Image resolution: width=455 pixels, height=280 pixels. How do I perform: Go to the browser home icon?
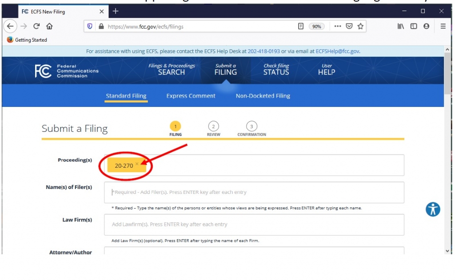click(x=49, y=26)
